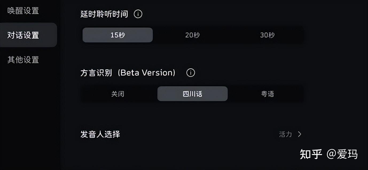Switch dialect recognition to 粤语
Screen dimensions: 368x170
tap(267, 94)
